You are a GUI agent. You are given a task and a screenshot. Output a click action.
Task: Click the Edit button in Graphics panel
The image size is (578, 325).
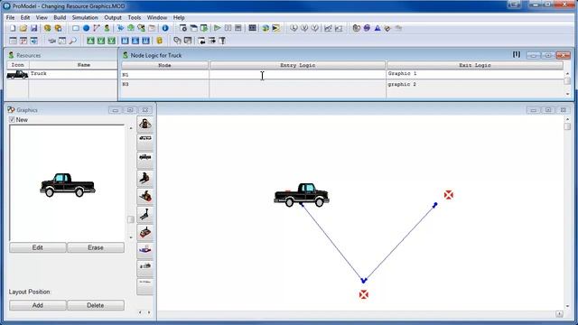pyautogui.click(x=38, y=247)
